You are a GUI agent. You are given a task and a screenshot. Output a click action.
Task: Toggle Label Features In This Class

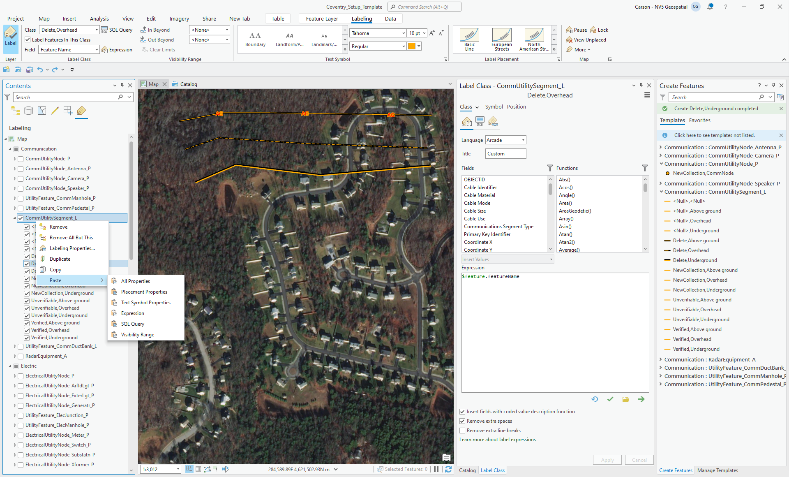(x=28, y=40)
